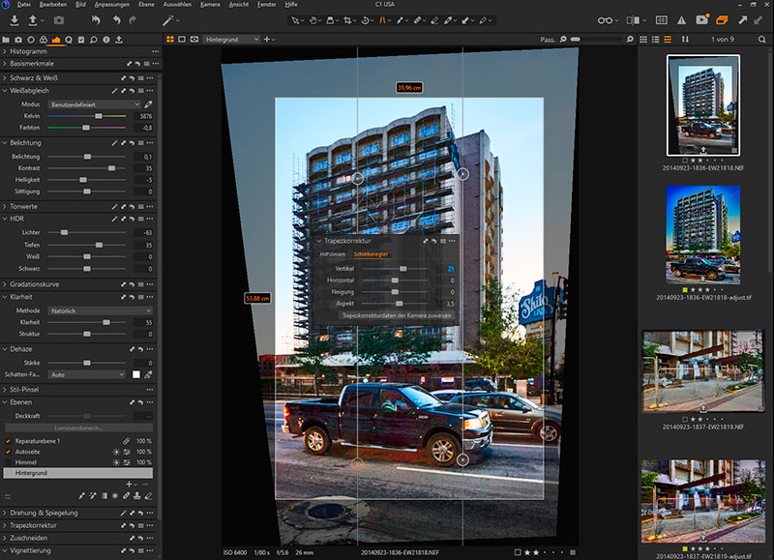
Task: Toggle visibility of Reparaturebene 1 layer
Action: click(8, 441)
